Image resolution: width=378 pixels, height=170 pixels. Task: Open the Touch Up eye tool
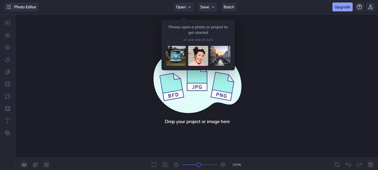point(8,48)
